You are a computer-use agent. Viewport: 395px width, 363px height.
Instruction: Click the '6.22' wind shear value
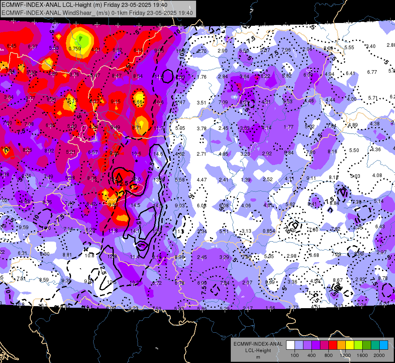tap(265, 76)
